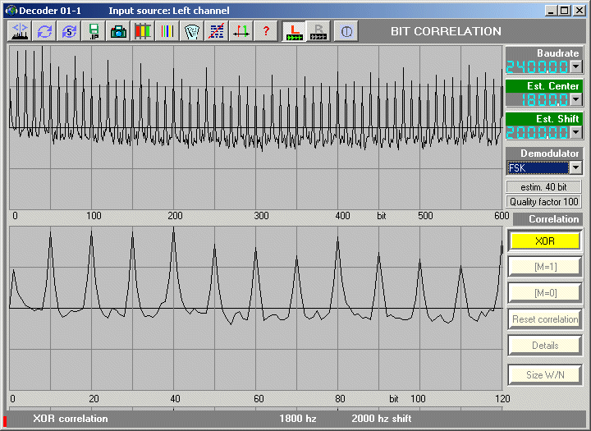This screenshot has width=591, height=431.
Task: Open the Baudrate dropdown arrow
Action: 575,67
